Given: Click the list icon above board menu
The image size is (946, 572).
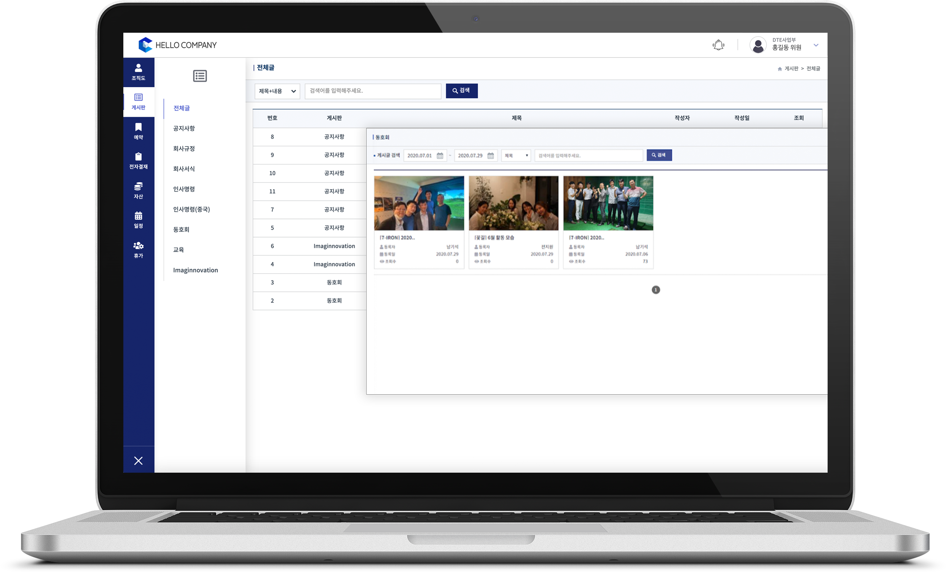Looking at the screenshot, I should click(199, 76).
